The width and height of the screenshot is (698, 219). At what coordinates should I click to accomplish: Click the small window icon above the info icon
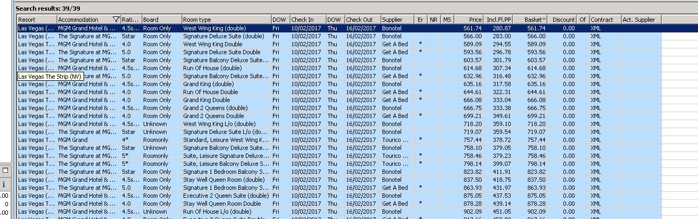(x=4, y=171)
